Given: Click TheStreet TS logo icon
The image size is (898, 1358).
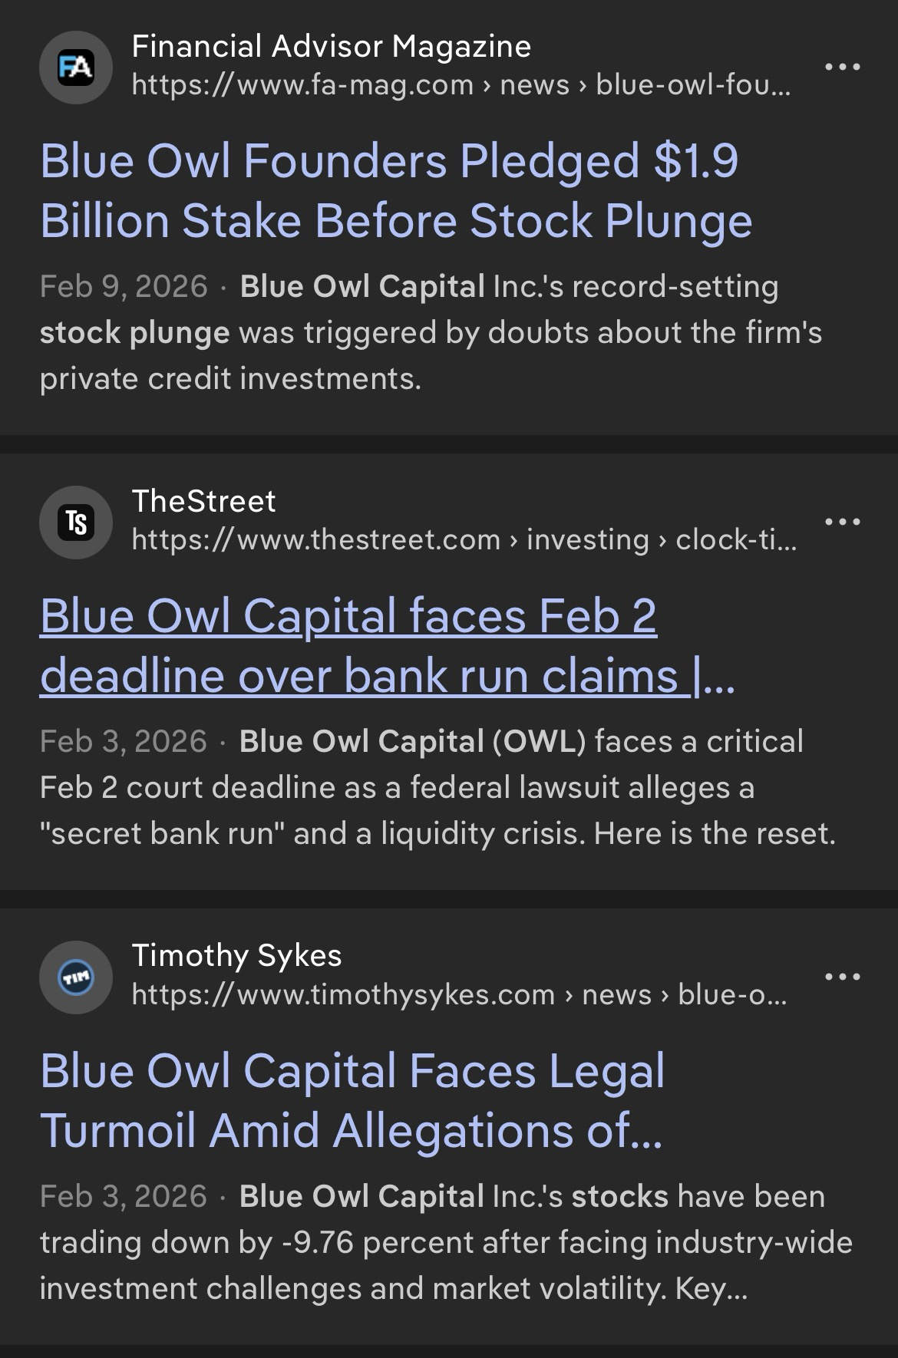Looking at the screenshot, I should click(76, 522).
